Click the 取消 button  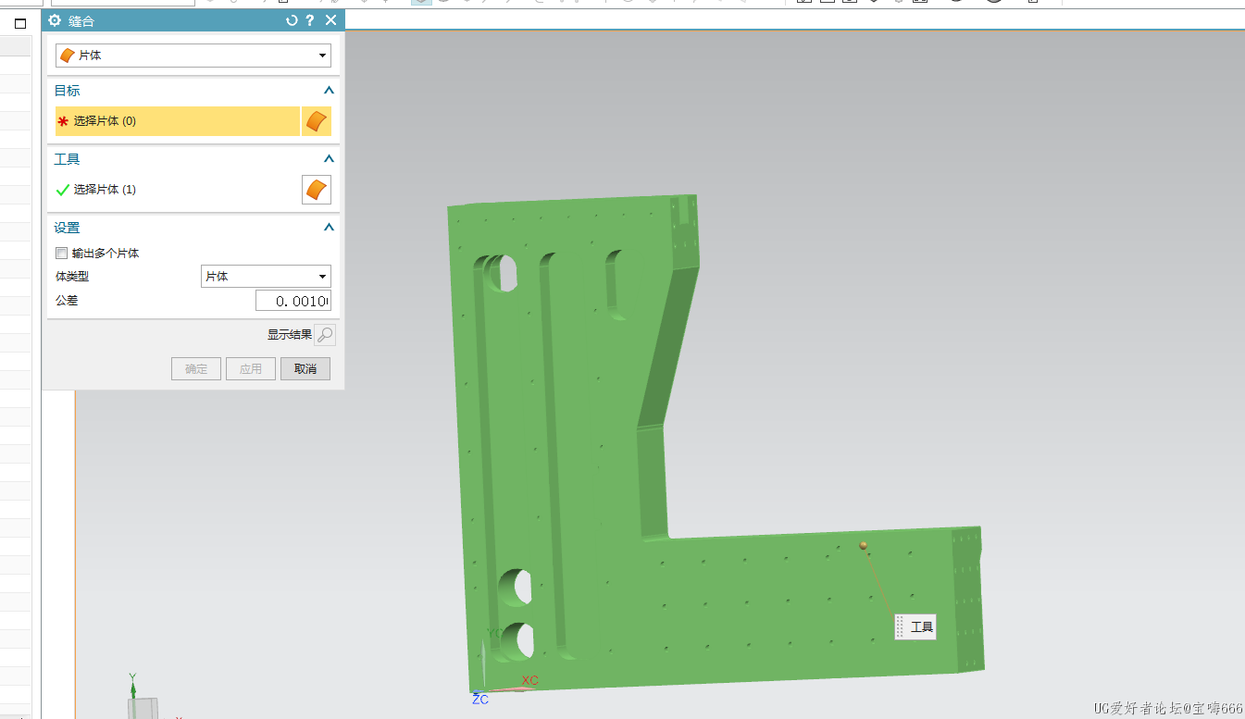[x=305, y=368]
